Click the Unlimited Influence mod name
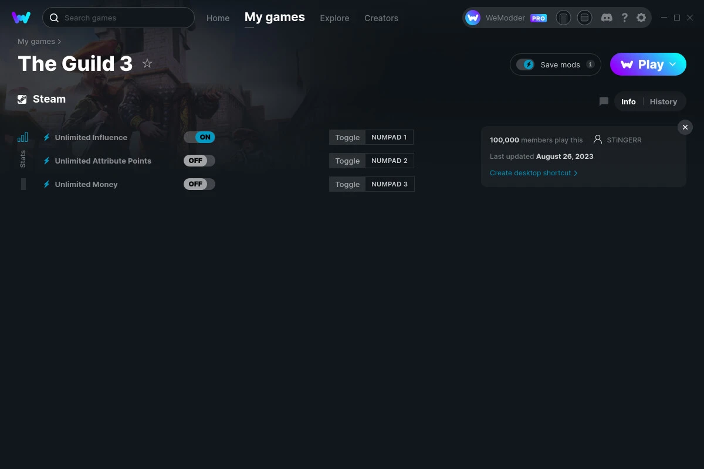Image resolution: width=704 pixels, height=469 pixels. 91,137
